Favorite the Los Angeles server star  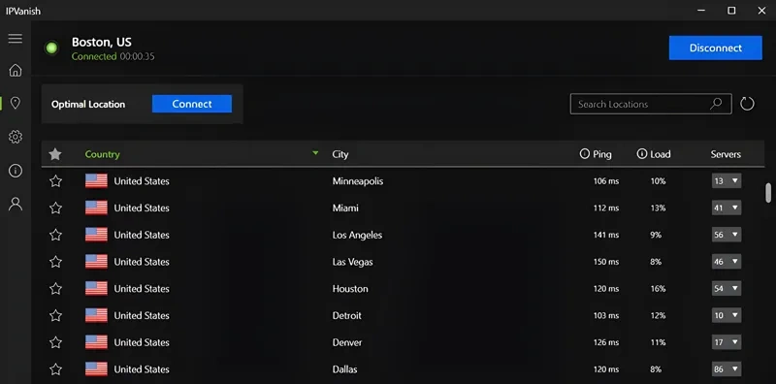[55, 235]
